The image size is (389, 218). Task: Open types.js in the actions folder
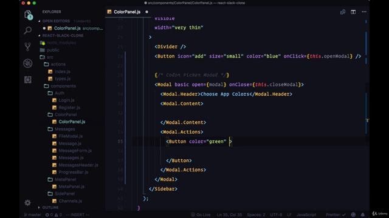[x=63, y=79]
